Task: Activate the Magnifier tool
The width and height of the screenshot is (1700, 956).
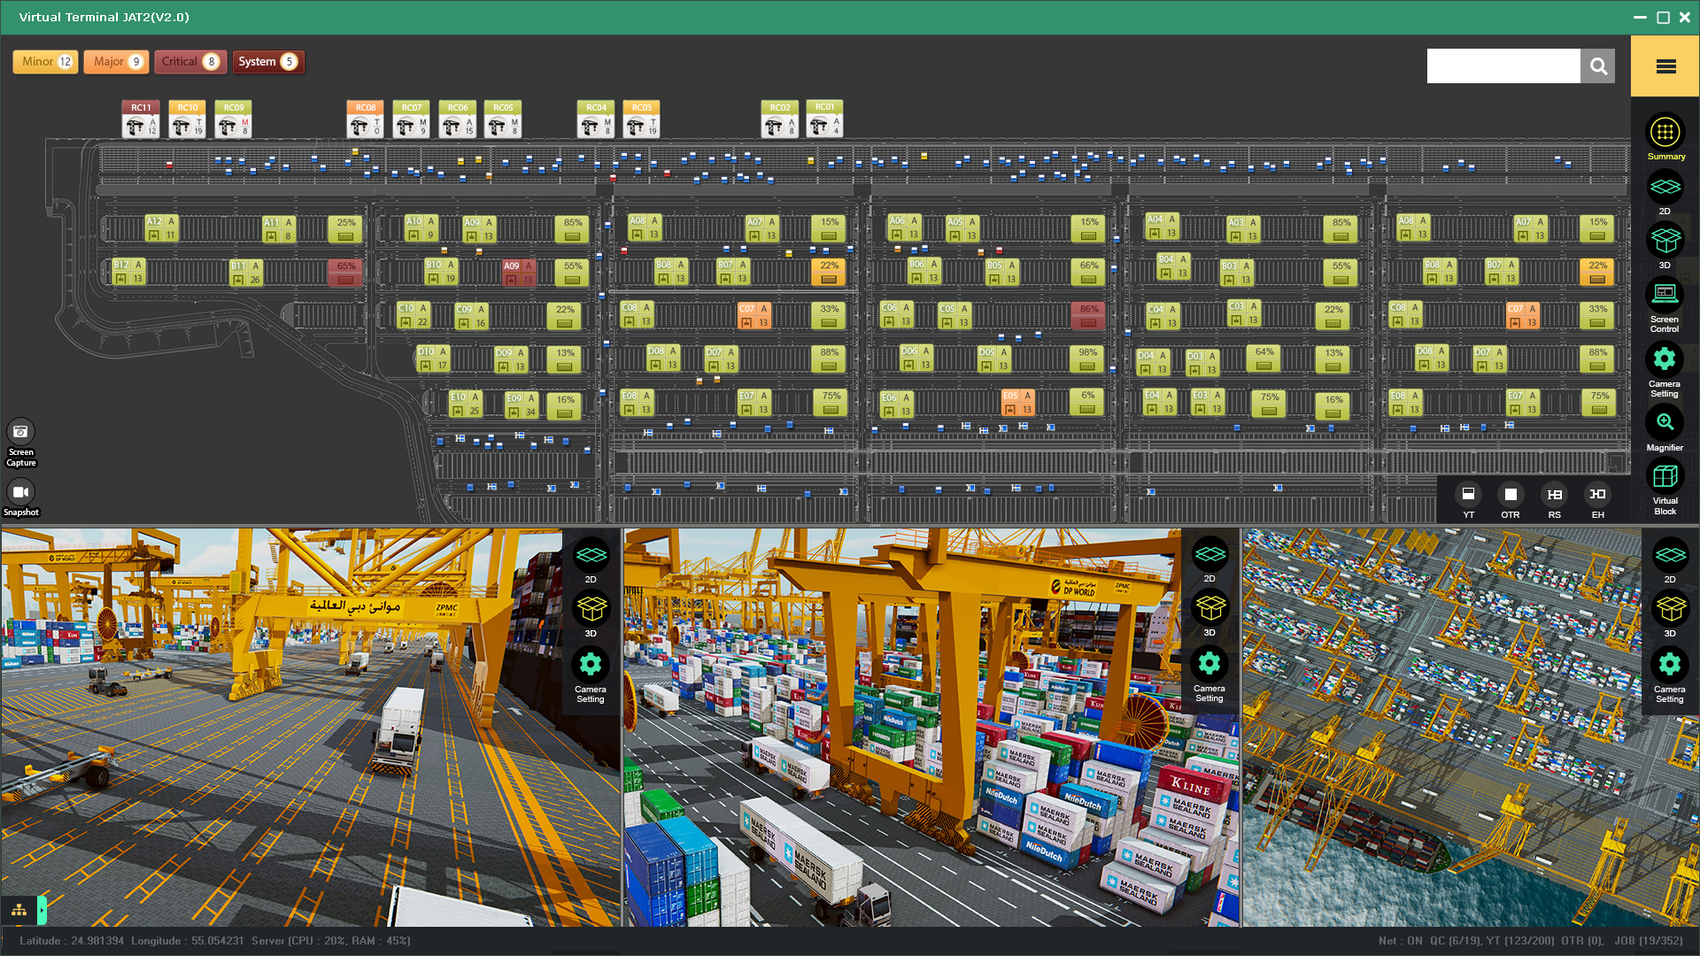Action: pos(1665,423)
